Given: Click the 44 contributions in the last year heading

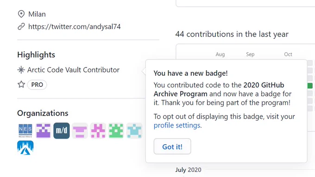Looking at the screenshot, I should click(232, 34).
